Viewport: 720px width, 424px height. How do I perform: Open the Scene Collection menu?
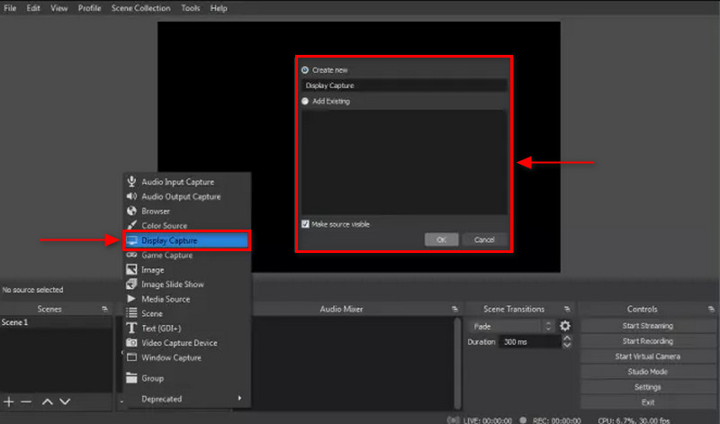pyautogui.click(x=140, y=8)
